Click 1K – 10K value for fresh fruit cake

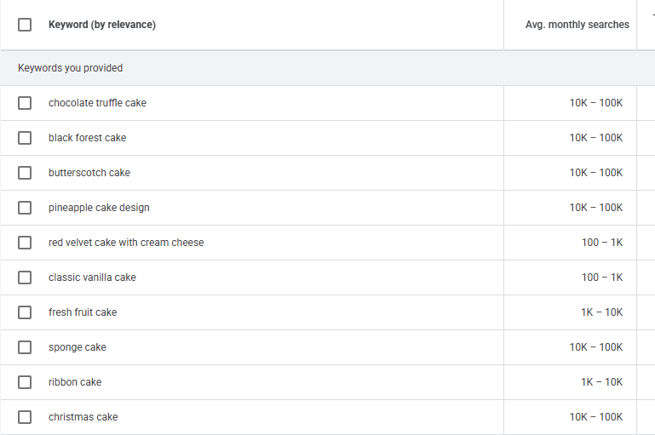click(x=602, y=312)
